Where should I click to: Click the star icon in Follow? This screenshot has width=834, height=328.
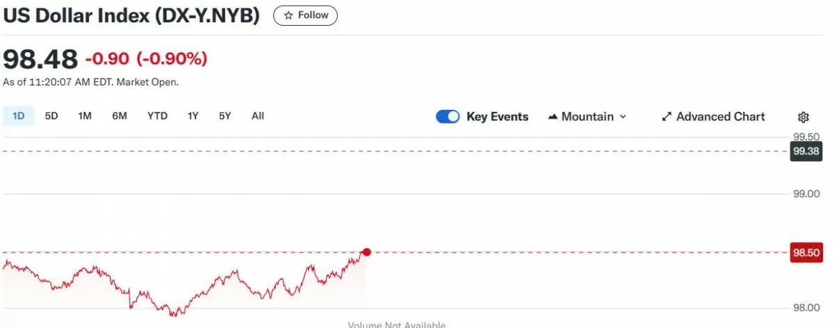click(x=288, y=15)
